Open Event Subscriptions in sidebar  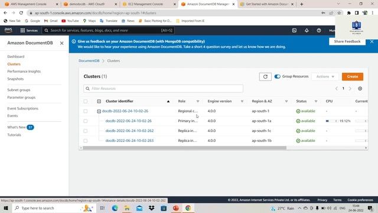click(x=22, y=108)
